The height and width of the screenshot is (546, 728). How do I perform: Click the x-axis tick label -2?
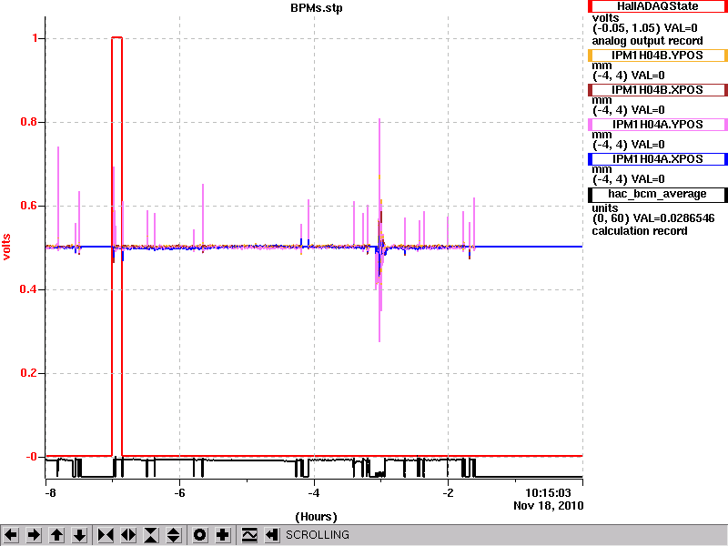(x=448, y=492)
